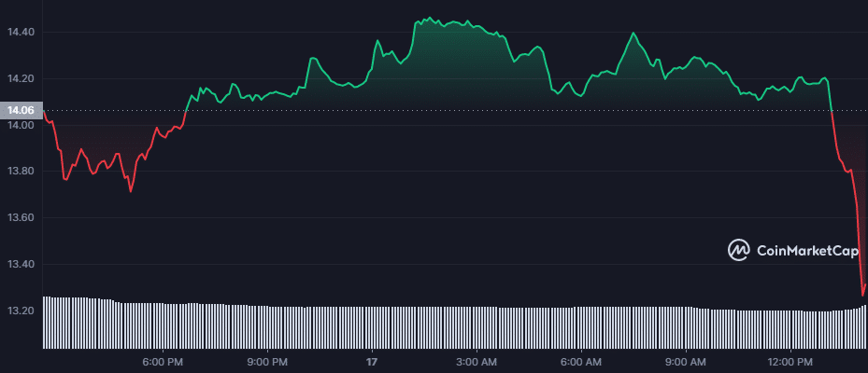Viewport: 868px width, 373px height.
Task: Select the 13.40 price axis label
Action: [x=21, y=264]
